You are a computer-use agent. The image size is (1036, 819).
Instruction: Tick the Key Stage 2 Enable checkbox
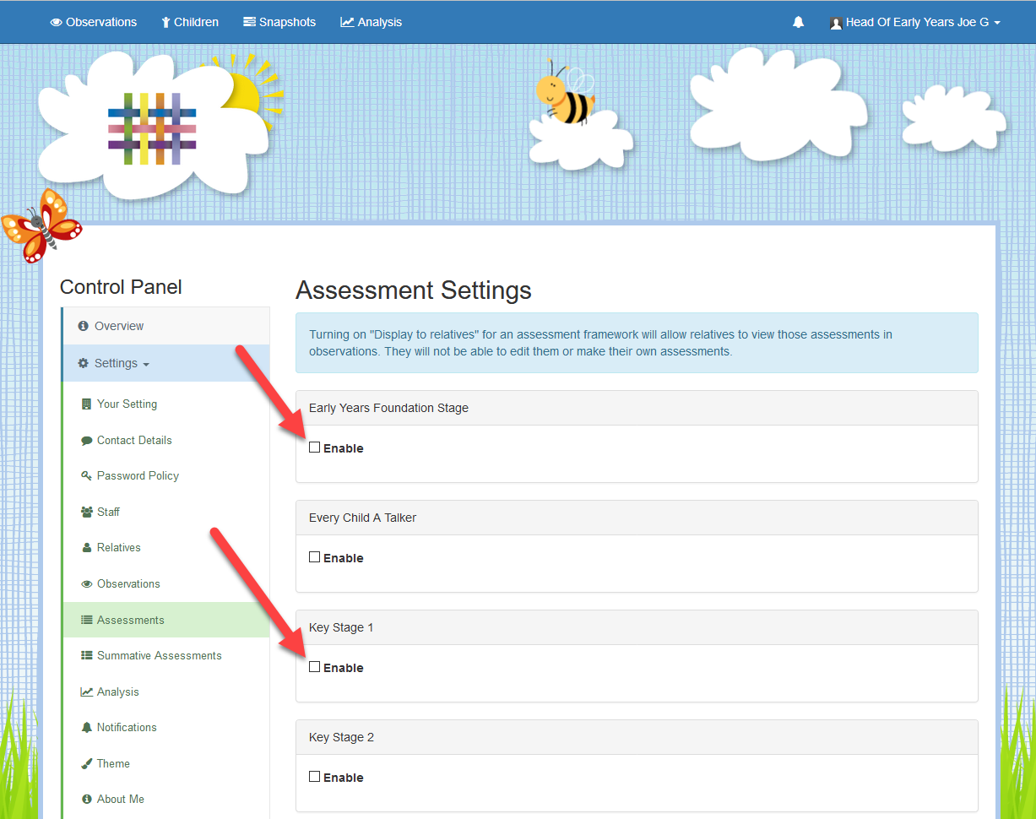[314, 777]
